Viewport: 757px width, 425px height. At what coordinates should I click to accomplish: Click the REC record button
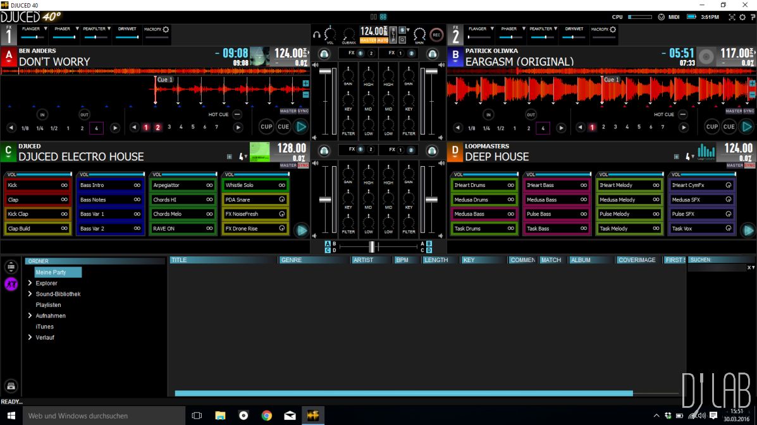(436, 35)
